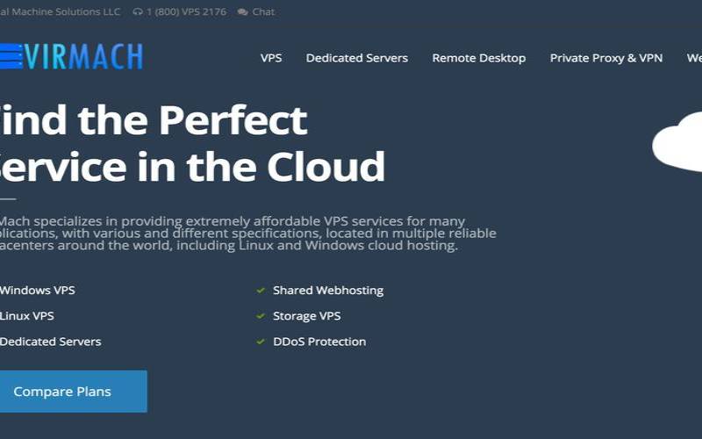Click the checkmark beside Shared Webhosting
702x439 pixels.
[x=261, y=291]
